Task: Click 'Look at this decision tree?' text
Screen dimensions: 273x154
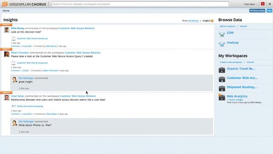Action: click(26, 32)
